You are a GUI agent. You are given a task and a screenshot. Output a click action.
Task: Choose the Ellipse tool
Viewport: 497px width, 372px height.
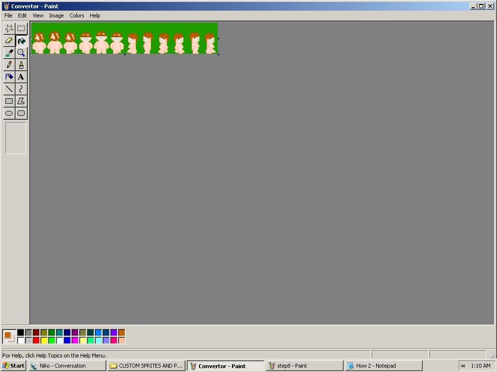(x=9, y=113)
